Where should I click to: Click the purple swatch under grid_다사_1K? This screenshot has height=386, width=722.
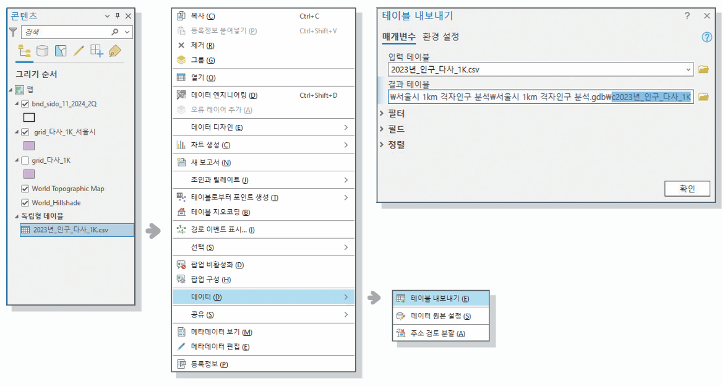[x=29, y=174]
